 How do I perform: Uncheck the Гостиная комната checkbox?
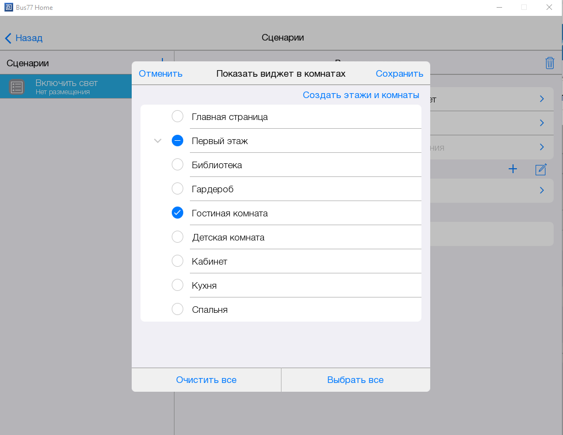(x=177, y=213)
